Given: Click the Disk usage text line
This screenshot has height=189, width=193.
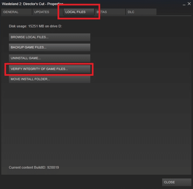Looking at the screenshot, I should click(35, 26).
